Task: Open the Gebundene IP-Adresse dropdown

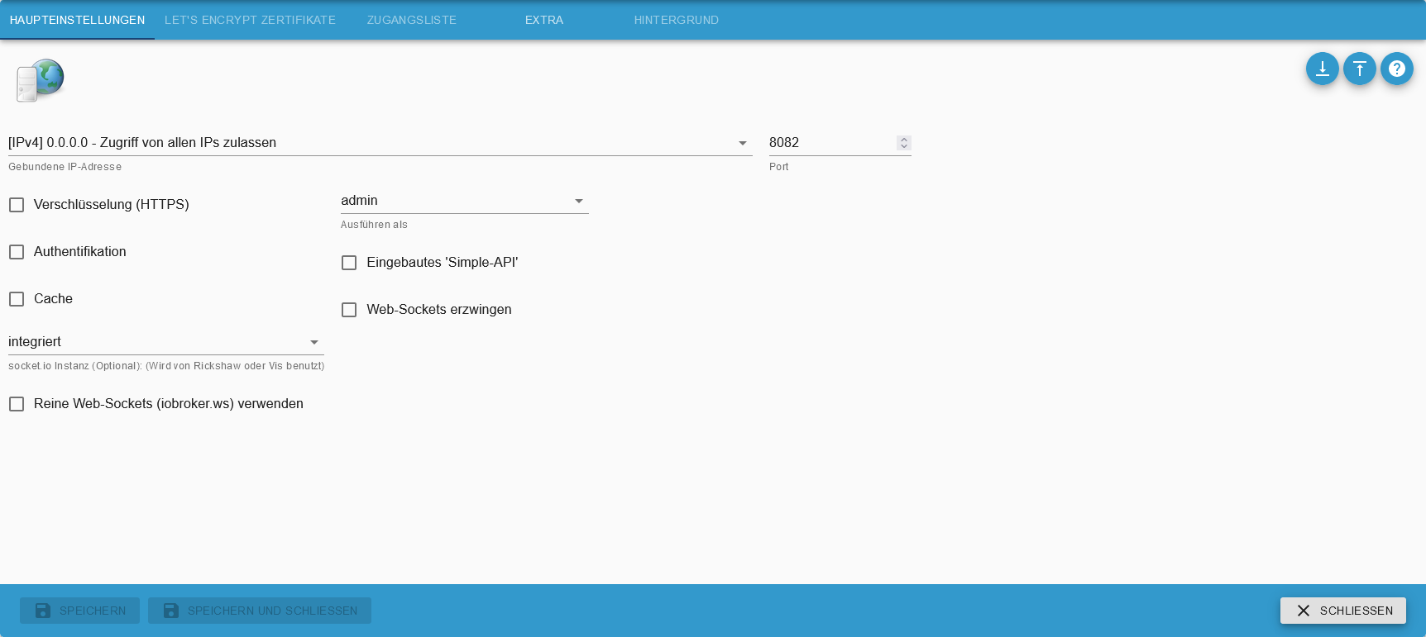Action: coord(380,143)
